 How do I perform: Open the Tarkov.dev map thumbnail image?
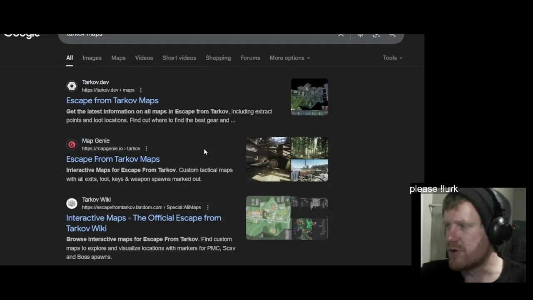pos(309,97)
